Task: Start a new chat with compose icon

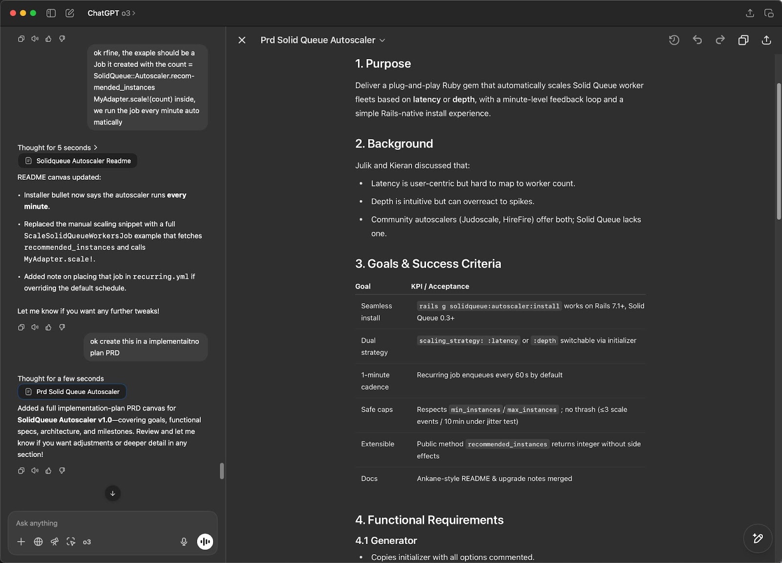Action: 70,13
